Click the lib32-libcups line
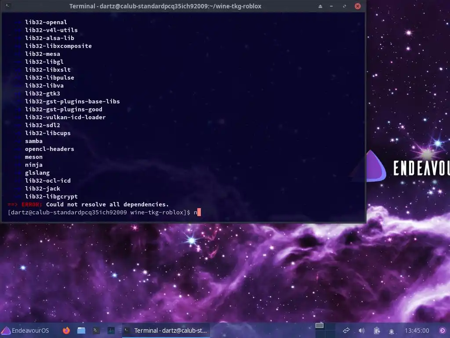 [x=47, y=133]
